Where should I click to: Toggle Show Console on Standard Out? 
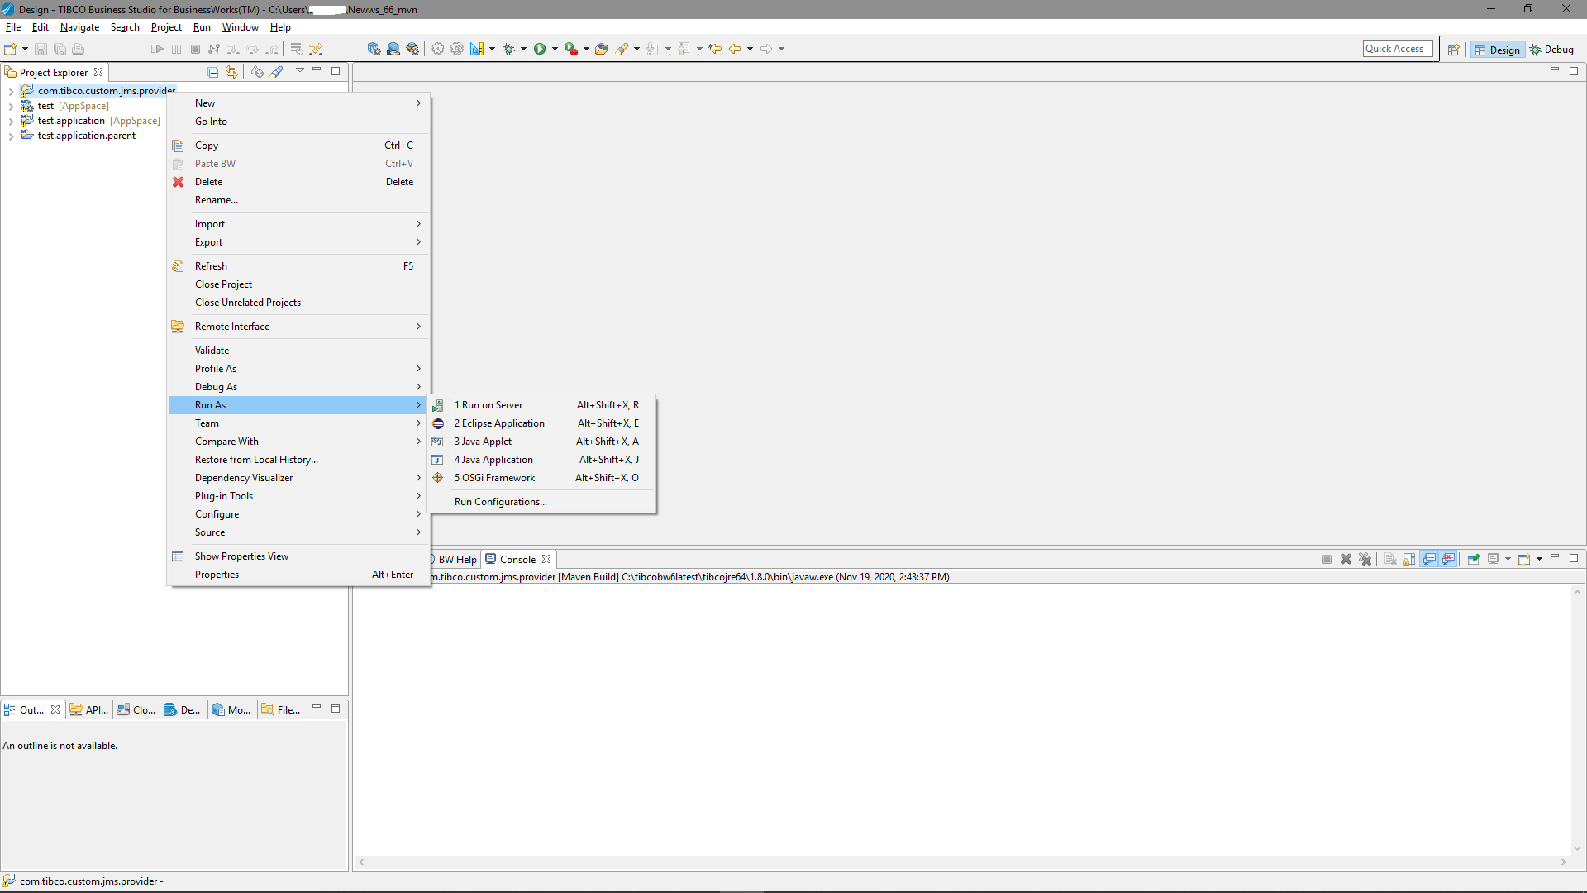click(x=1429, y=559)
